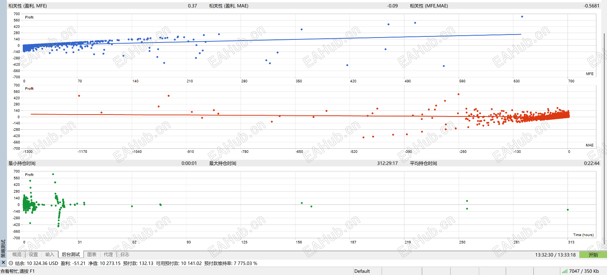Click the Default profile in the status bar
607x275 pixels.
[x=362, y=271]
